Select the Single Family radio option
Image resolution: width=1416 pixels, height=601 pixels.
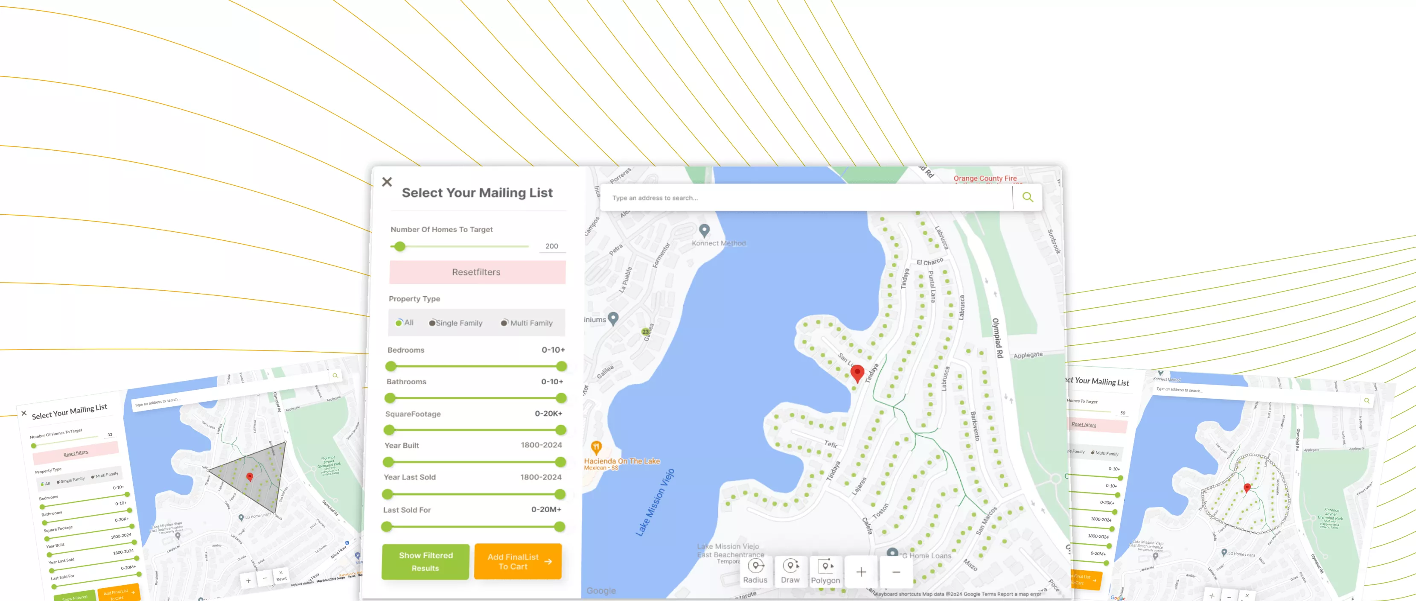coord(432,323)
